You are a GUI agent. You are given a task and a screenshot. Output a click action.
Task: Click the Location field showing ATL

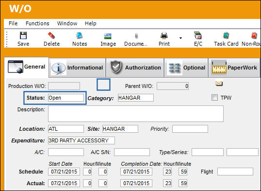66,129
